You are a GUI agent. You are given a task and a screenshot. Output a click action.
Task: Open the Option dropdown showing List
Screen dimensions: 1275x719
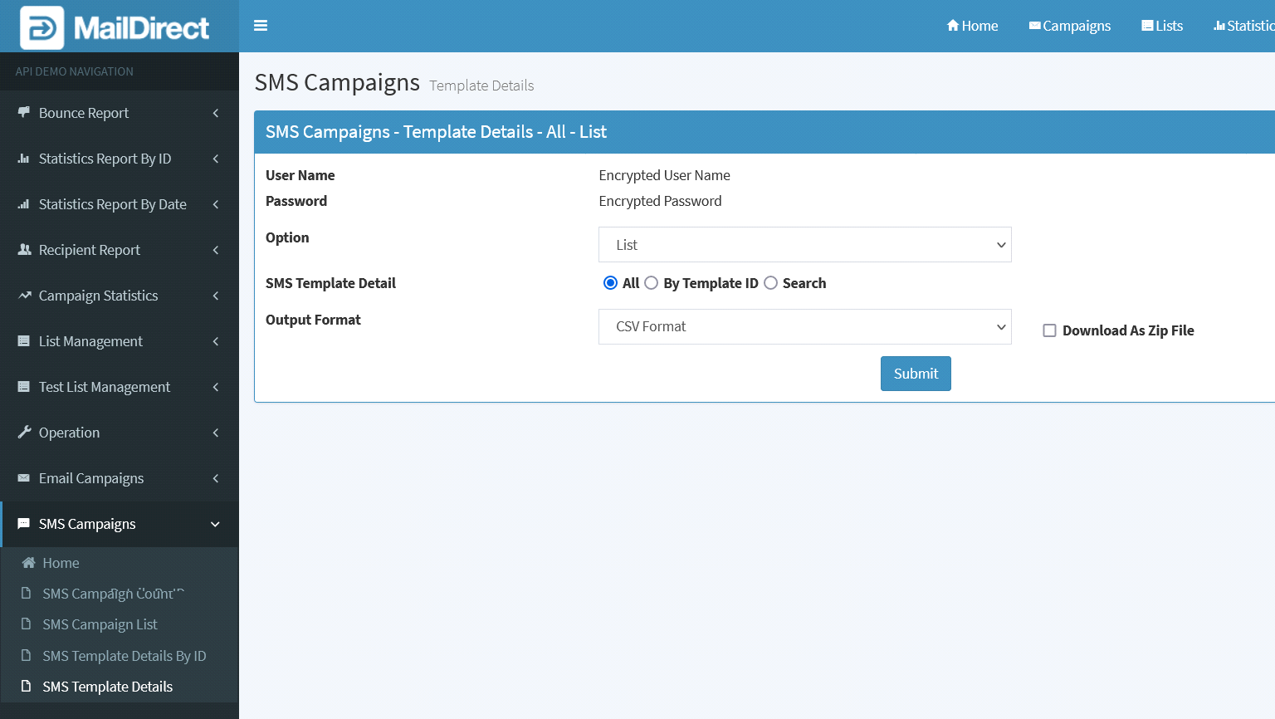[804, 245]
